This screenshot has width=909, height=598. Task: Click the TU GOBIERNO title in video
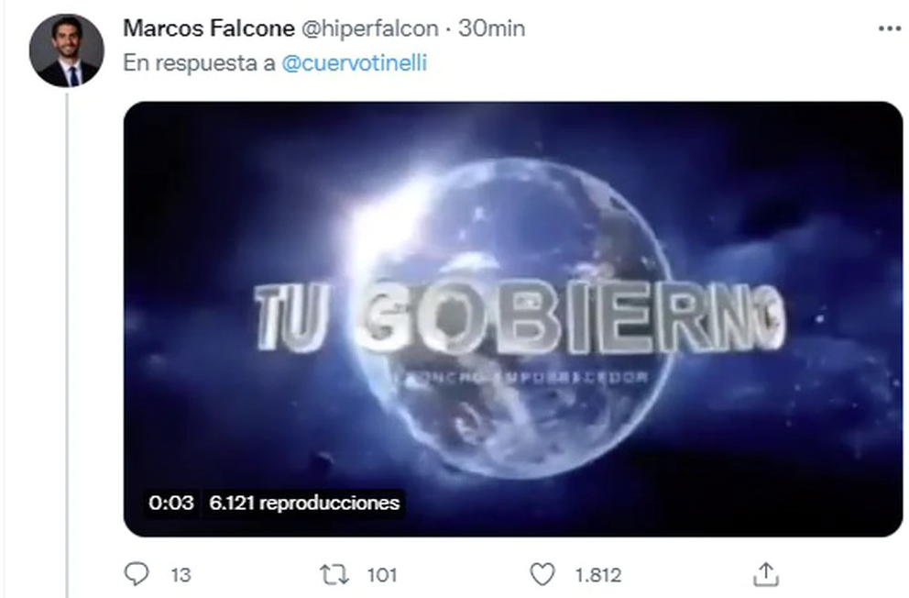pyautogui.click(x=520, y=316)
